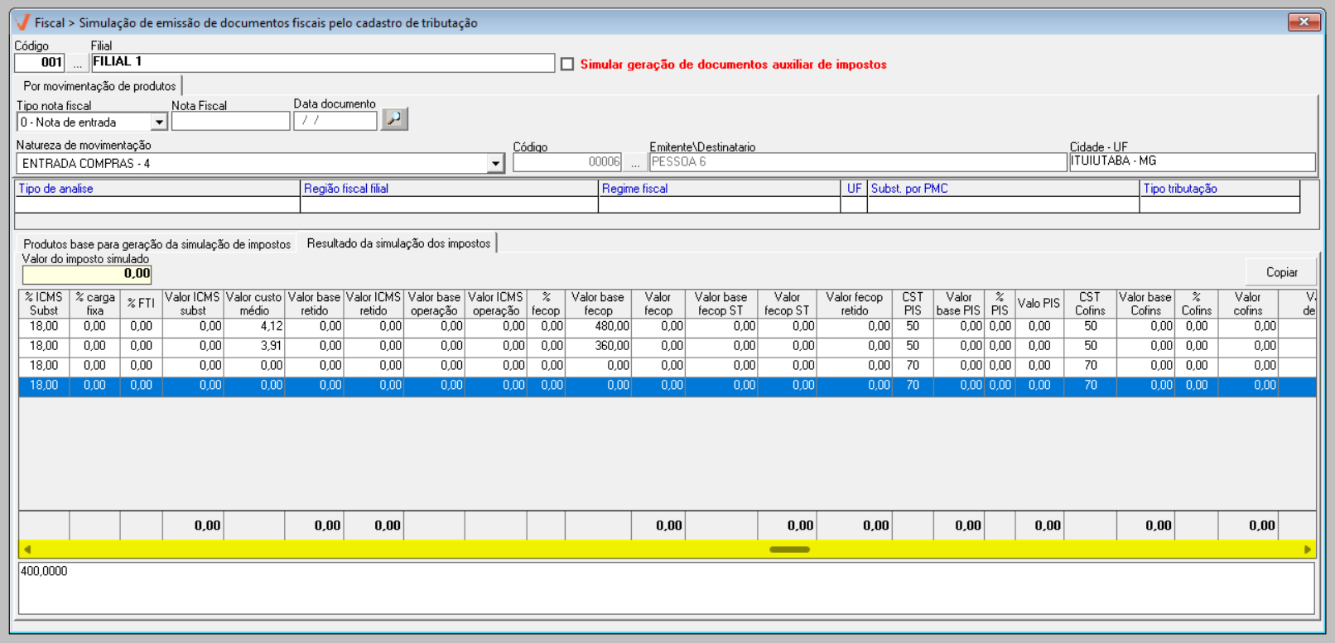Open the Natureza de movimentação dropdown
This screenshot has height=643, width=1335.
[x=495, y=164]
